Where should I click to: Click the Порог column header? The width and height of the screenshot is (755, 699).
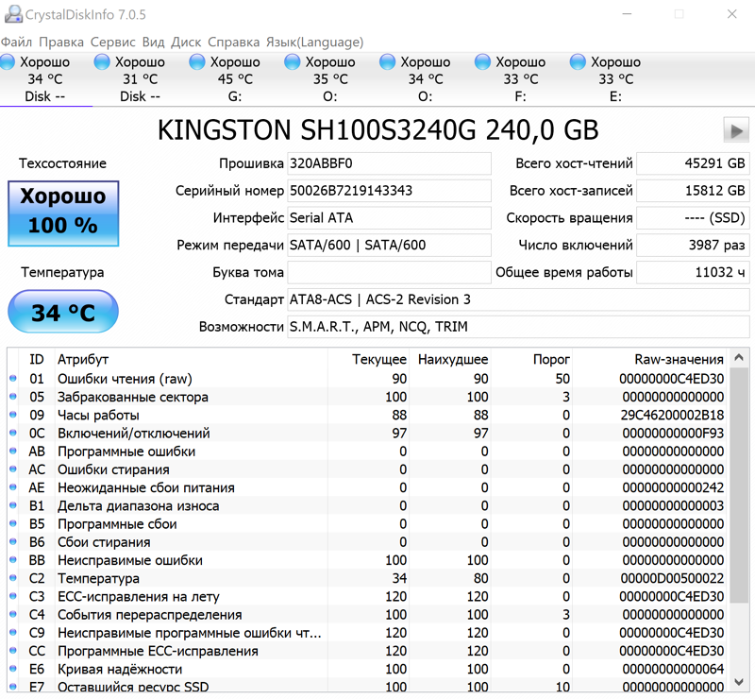click(531, 359)
